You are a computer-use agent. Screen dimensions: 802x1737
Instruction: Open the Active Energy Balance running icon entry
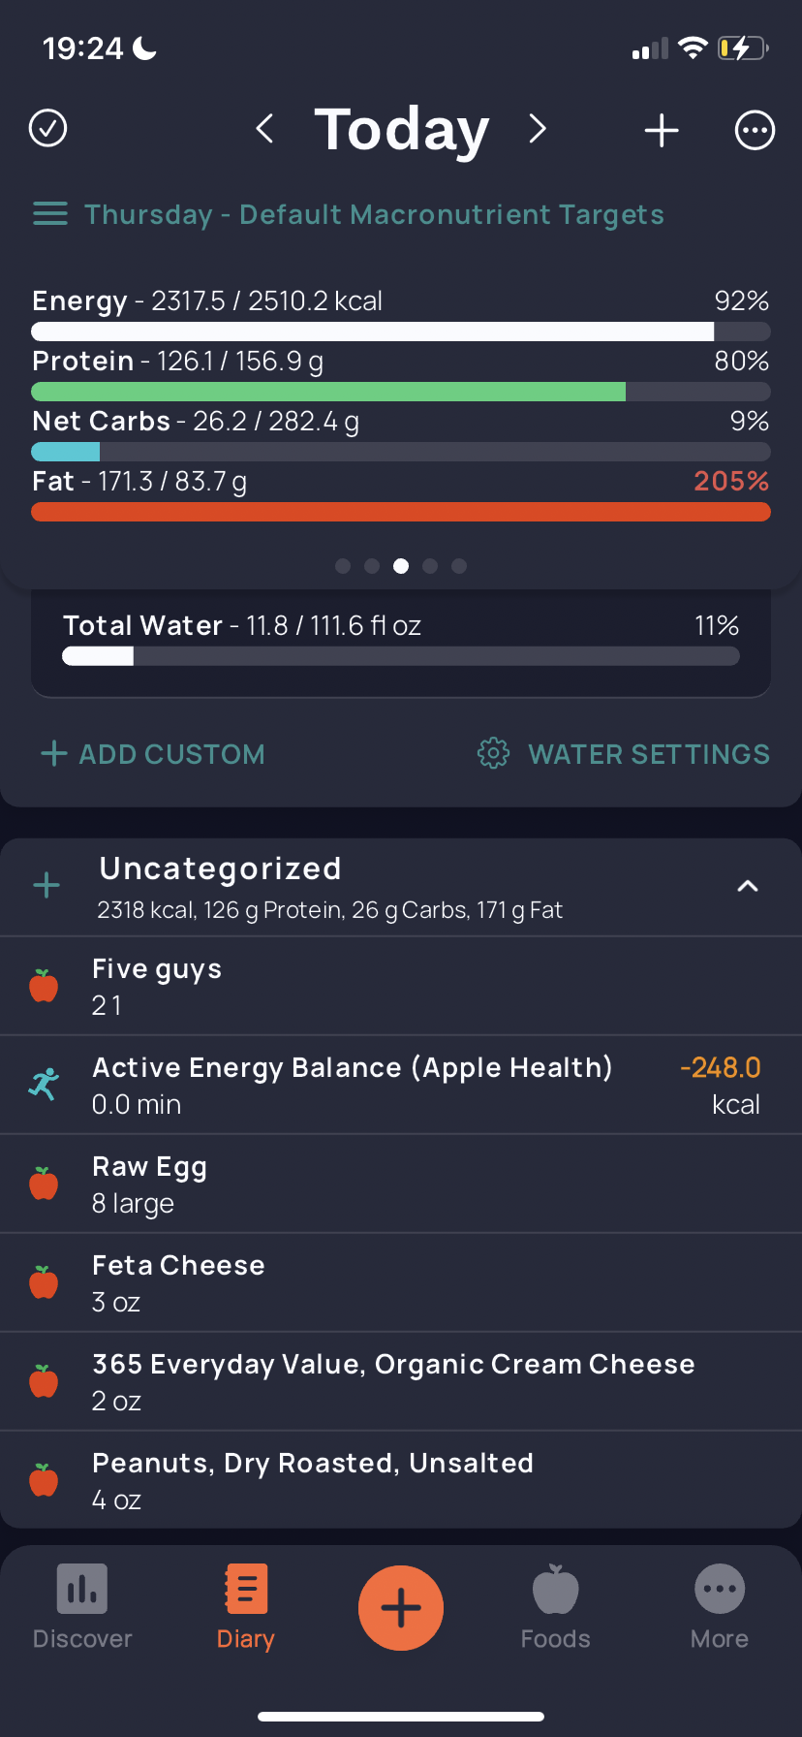click(x=401, y=1086)
